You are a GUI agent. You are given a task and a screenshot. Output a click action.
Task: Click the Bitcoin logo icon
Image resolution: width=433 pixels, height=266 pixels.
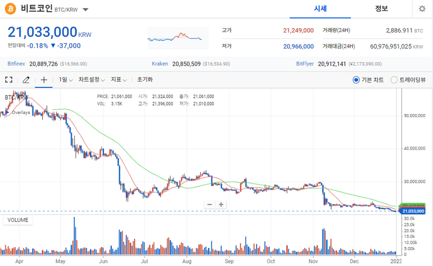click(10, 9)
